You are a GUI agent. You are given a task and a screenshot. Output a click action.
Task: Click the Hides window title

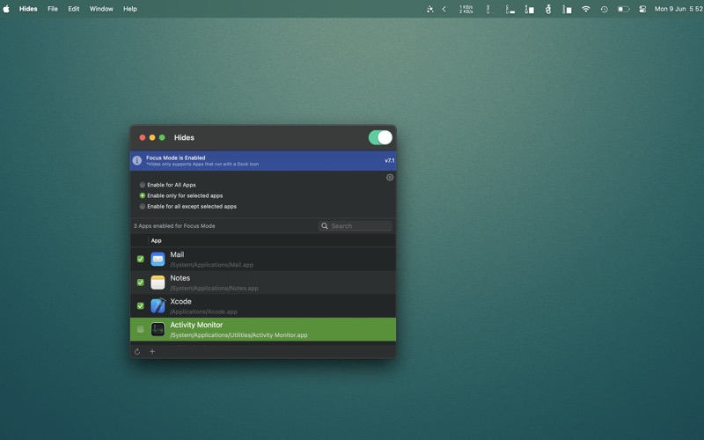tap(184, 137)
